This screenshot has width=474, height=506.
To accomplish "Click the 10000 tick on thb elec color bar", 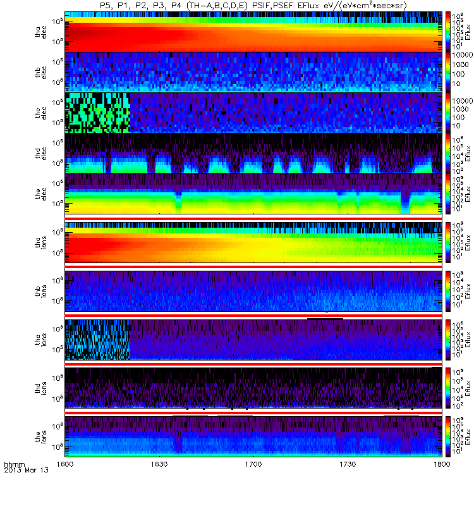I will point(463,55).
